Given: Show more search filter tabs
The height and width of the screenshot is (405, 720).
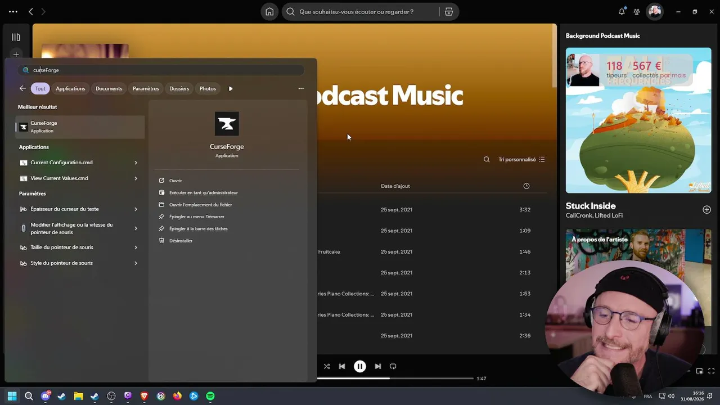Looking at the screenshot, I should [x=231, y=88].
